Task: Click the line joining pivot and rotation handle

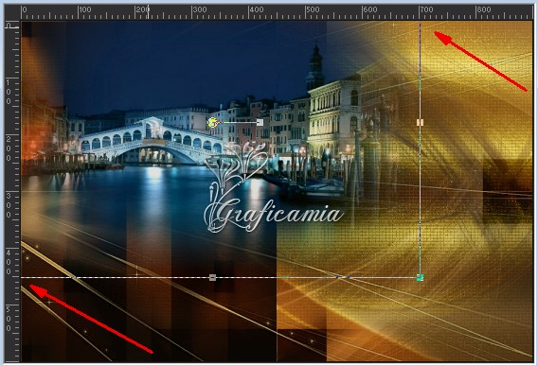Action: click(x=237, y=122)
